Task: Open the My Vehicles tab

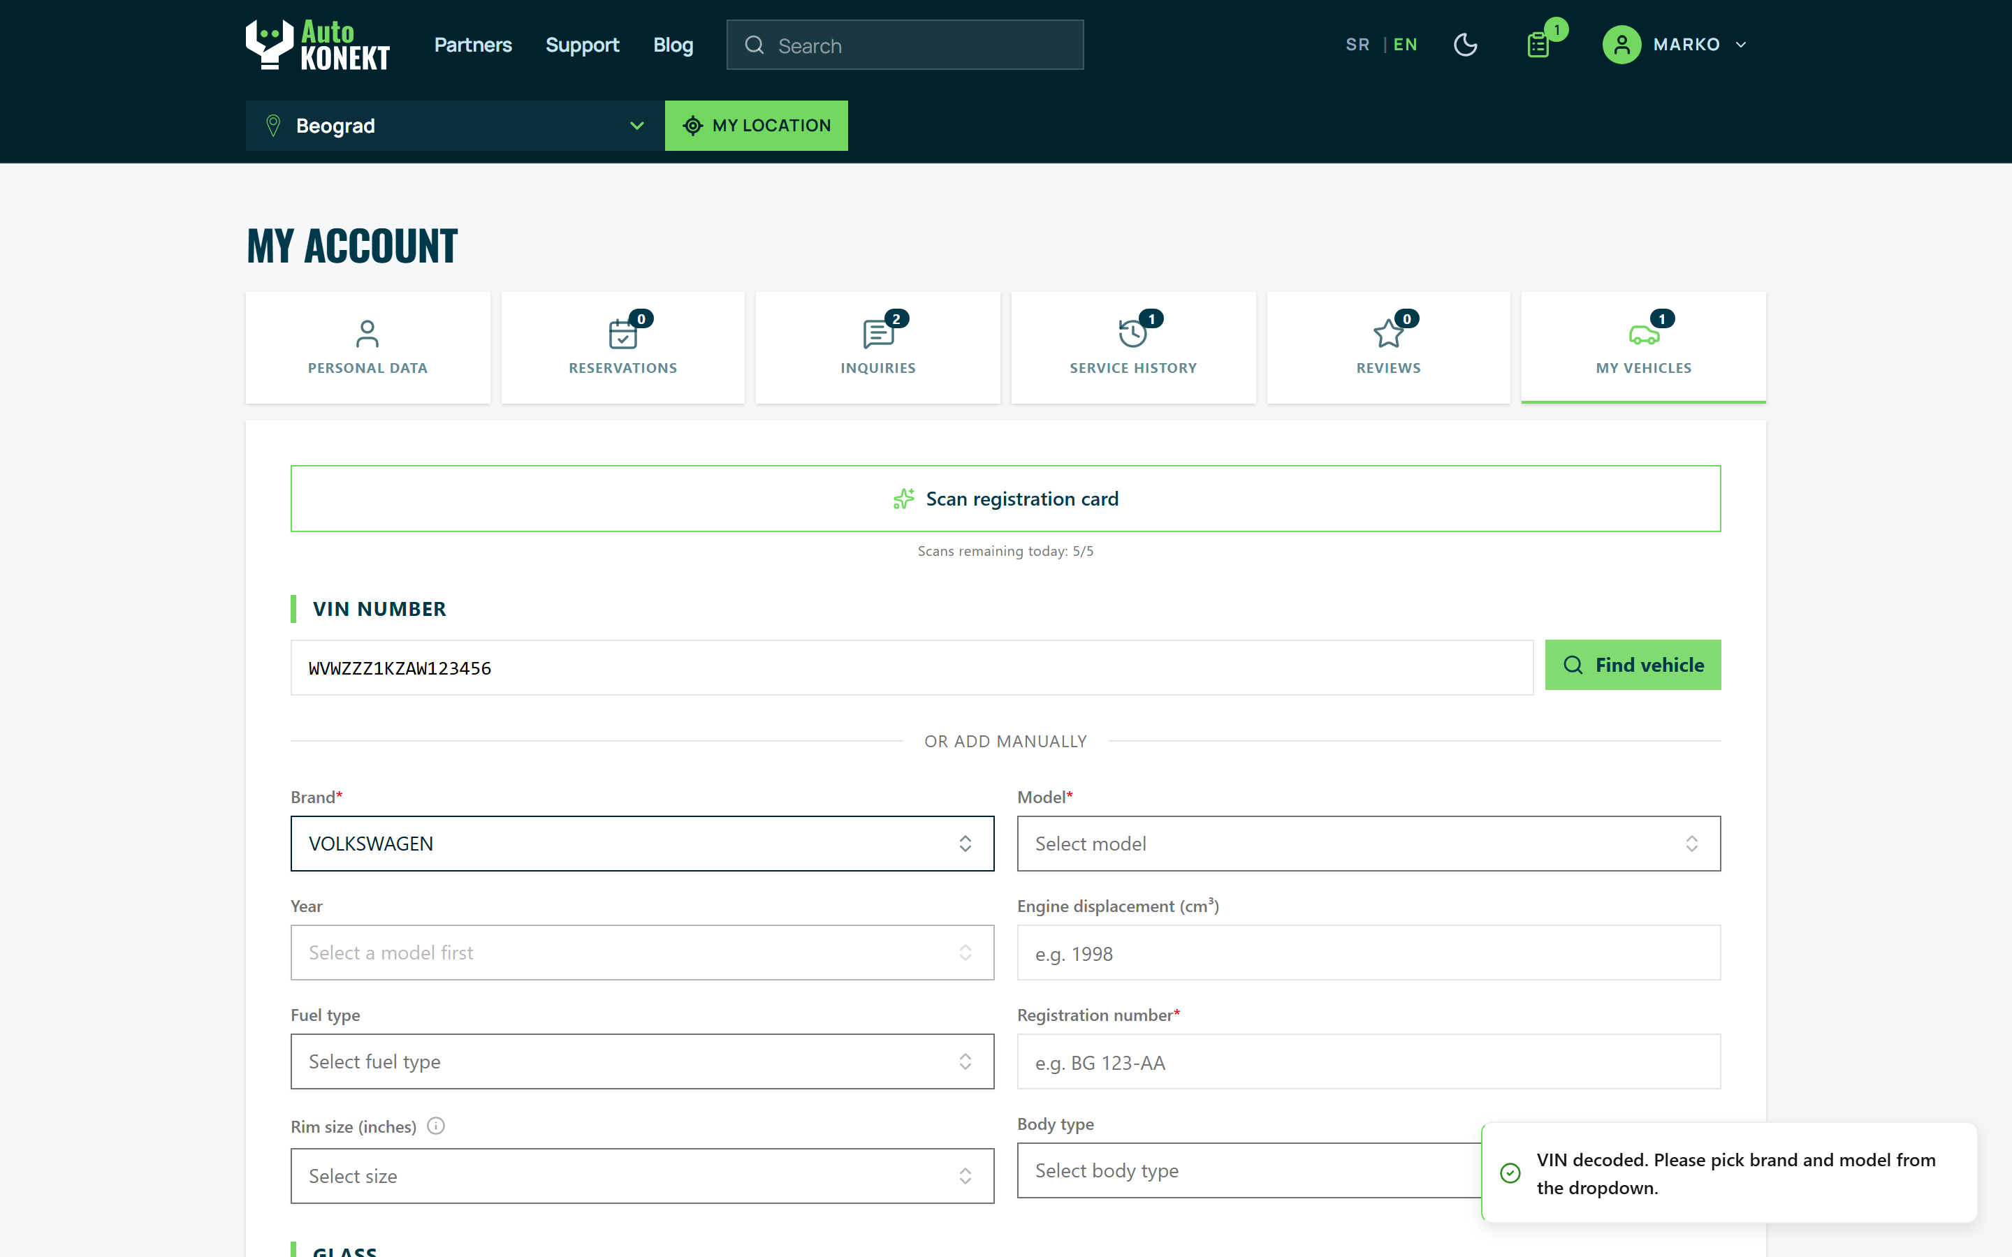Action: pyautogui.click(x=1644, y=348)
